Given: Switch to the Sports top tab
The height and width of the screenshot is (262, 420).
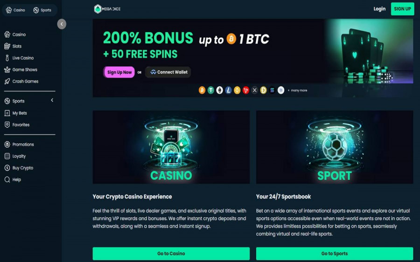Looking at the screenshot, I should click(42, 10).
